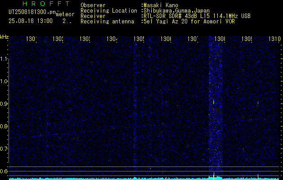
Task: Click the bright noise band before 1308
Action: tap(216, 107)
